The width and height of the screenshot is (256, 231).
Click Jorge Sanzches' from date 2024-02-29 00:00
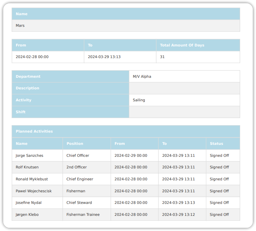pos(131,156)
